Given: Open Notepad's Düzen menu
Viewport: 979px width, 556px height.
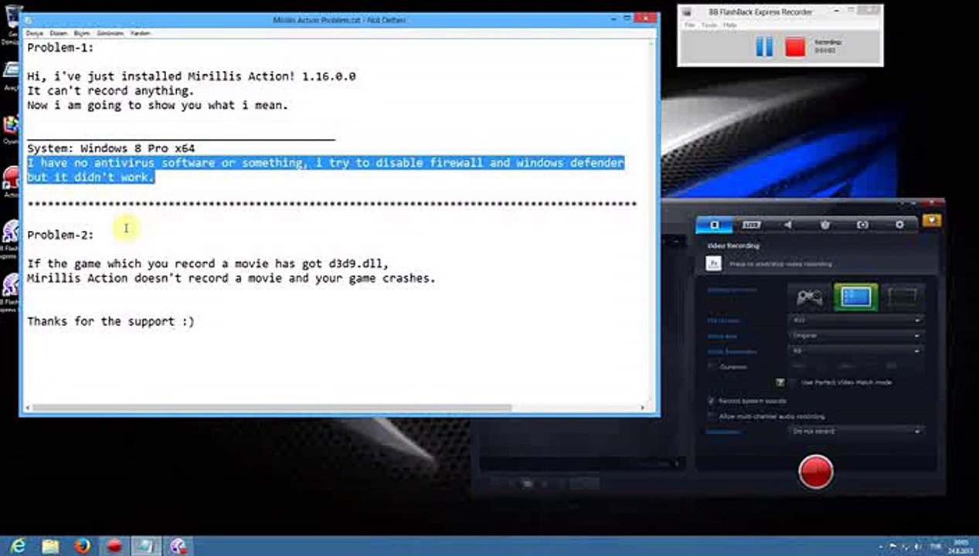Looking at the screenshot, I should pos(59,34).
